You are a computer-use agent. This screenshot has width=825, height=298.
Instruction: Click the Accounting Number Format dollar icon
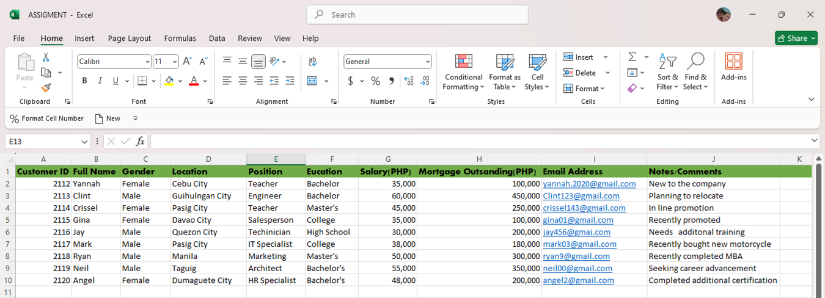(x=350, y=81)
